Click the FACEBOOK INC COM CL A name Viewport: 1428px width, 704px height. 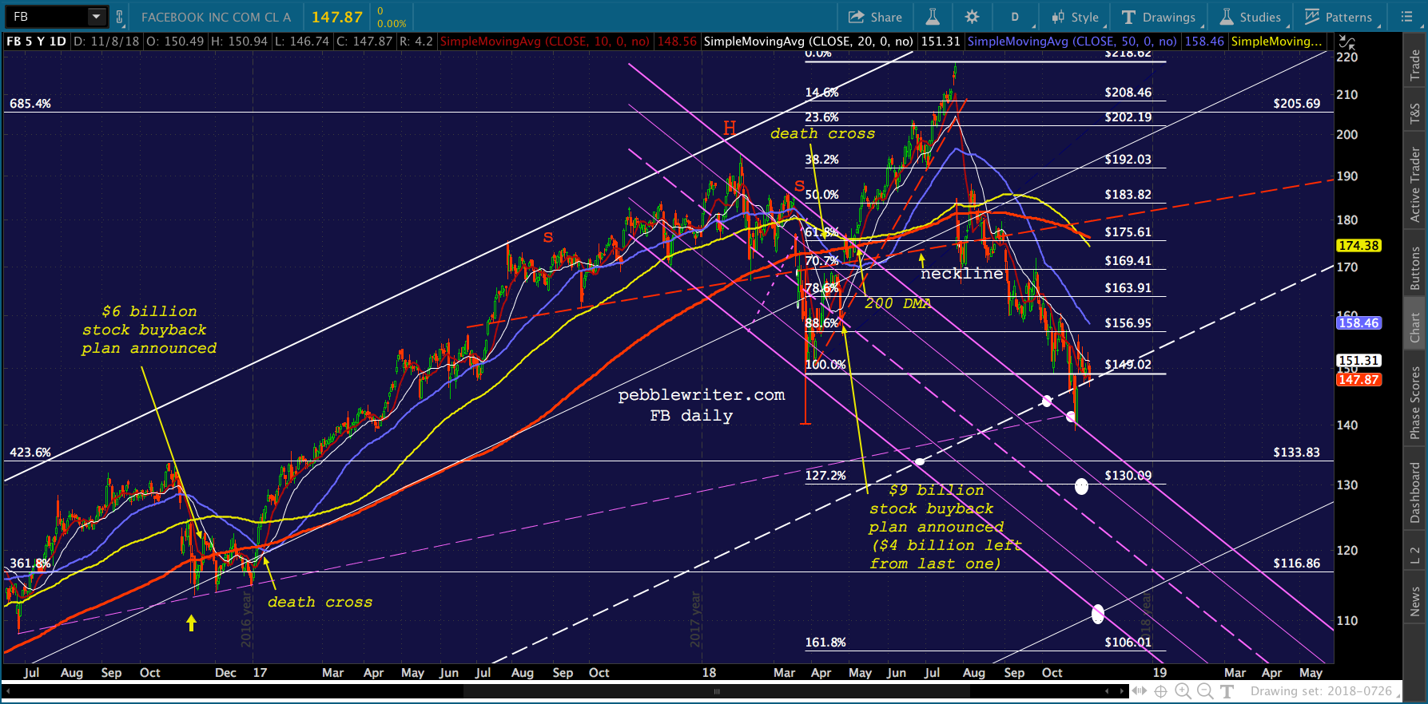pyautogui.click(x=216, y=17)
